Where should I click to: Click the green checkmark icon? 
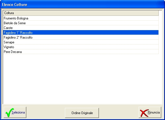pyautogui.click(x=9, y=112)
